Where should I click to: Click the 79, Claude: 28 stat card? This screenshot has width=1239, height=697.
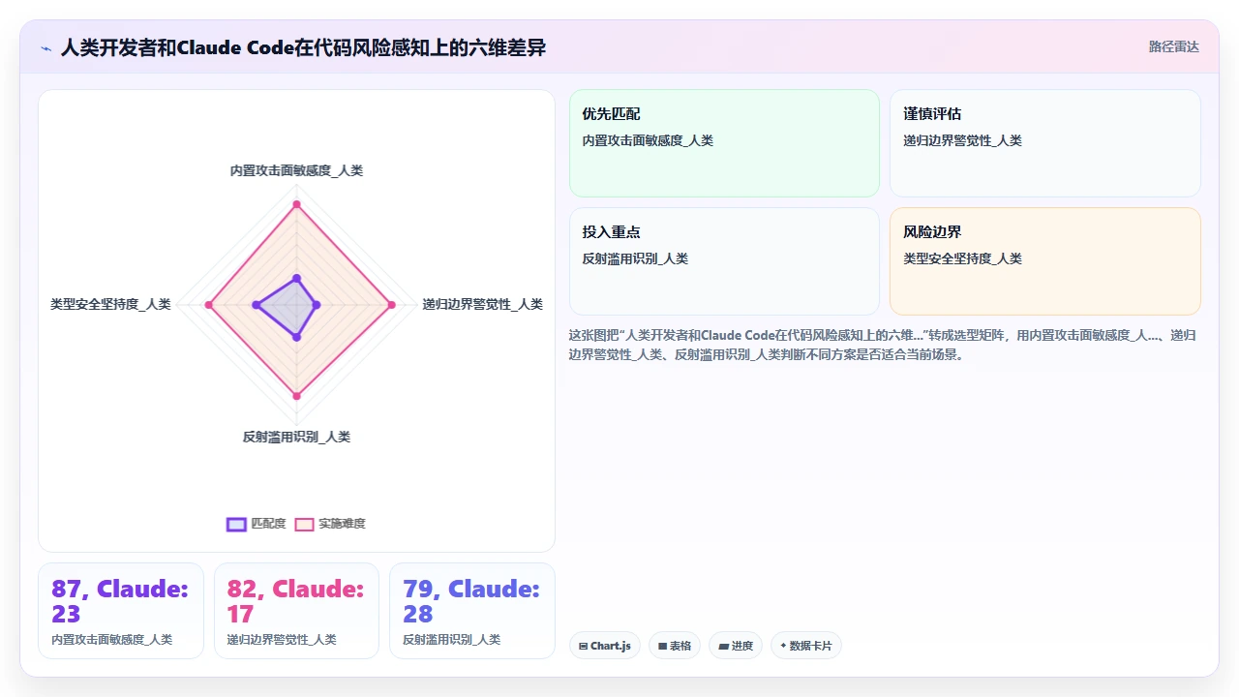pos(472,611)
